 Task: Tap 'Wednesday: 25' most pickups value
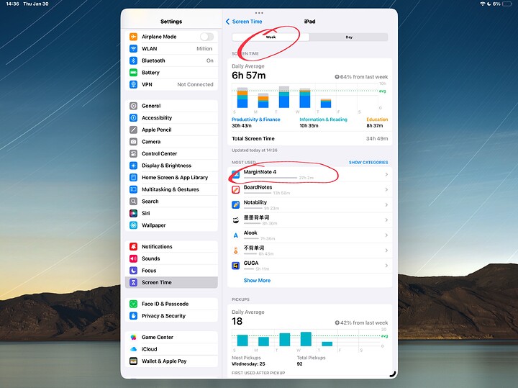(x=248, y=364)
